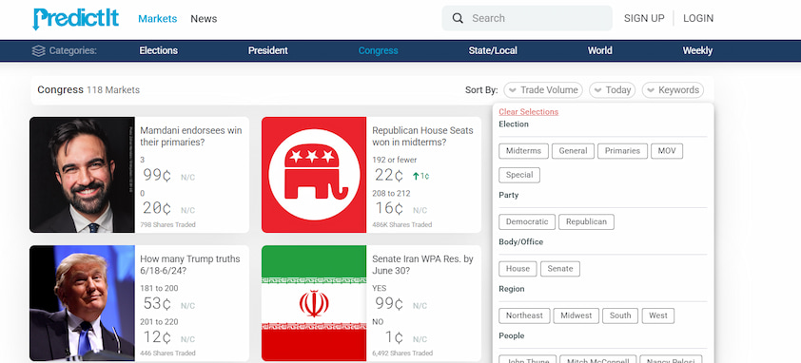Open 'Mamdani endorsees win their primaries?' market

pos(191,136)
